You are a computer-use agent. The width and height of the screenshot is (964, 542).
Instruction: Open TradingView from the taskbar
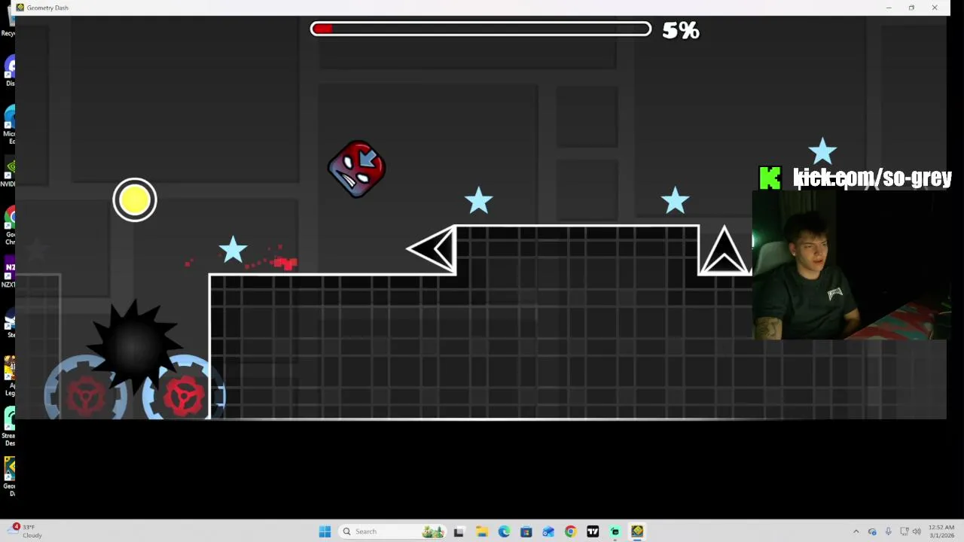[593, 531]
